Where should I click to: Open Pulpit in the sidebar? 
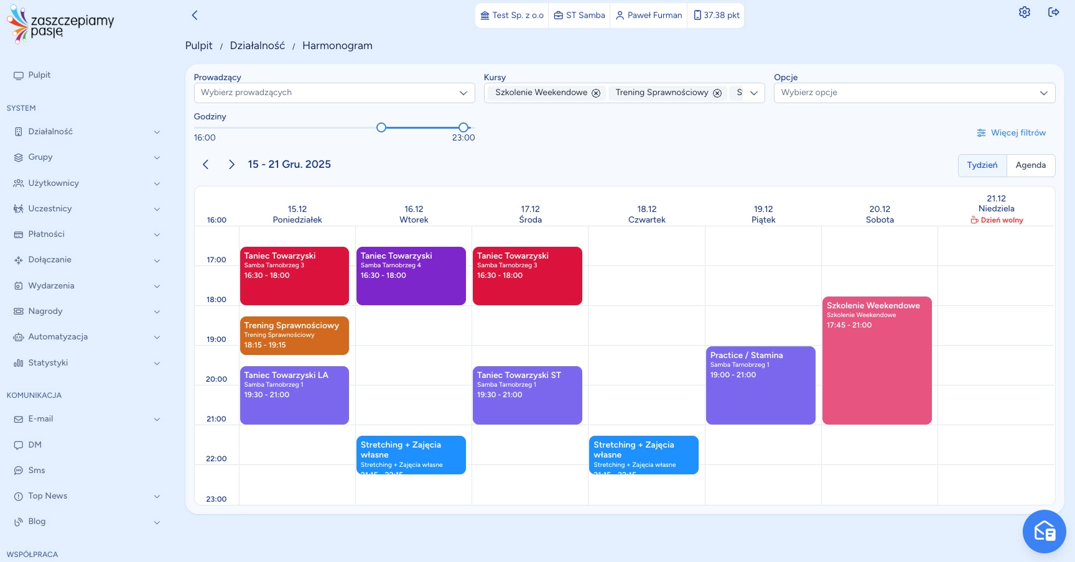[x=39, y=75]
